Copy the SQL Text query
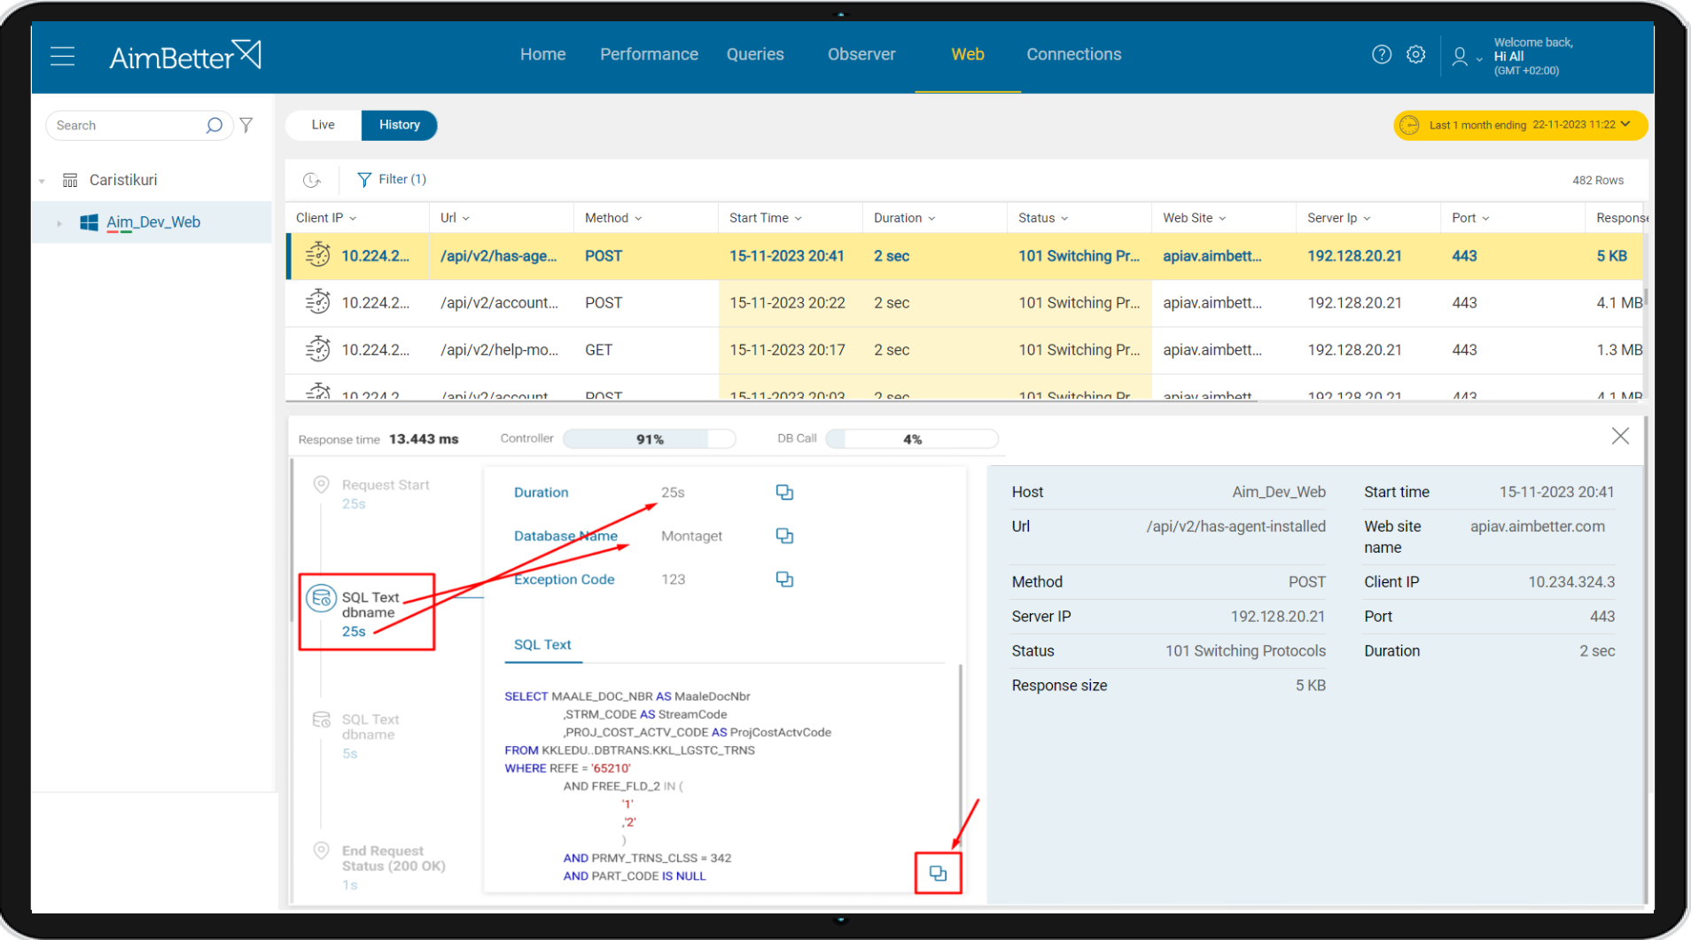The height and width of the screenshot is (940, 1691). click(938, 874)
